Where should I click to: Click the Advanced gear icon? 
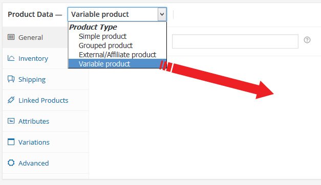(11, 163)
